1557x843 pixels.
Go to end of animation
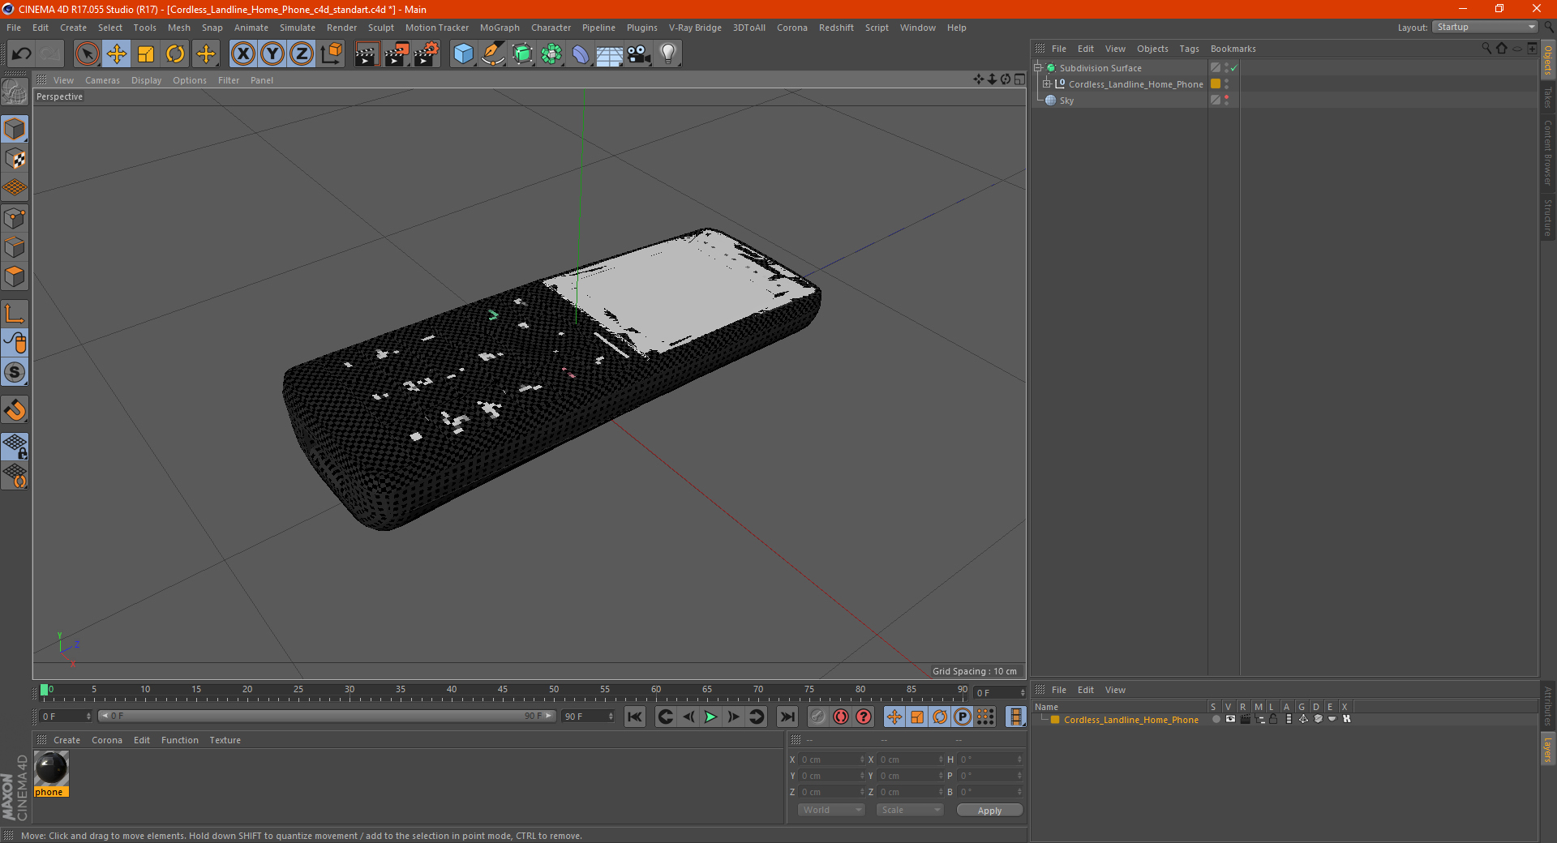pos(787,717)
